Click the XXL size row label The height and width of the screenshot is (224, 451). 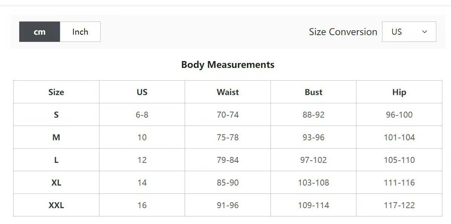coord(56,205)
